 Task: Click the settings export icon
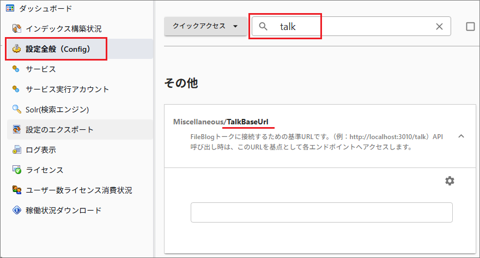[16, 130]
